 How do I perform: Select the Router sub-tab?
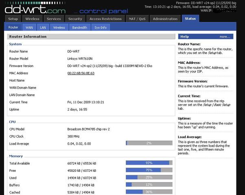13,27
